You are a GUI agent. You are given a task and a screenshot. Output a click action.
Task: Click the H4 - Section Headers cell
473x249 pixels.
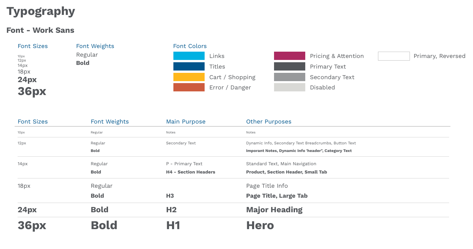191,172
